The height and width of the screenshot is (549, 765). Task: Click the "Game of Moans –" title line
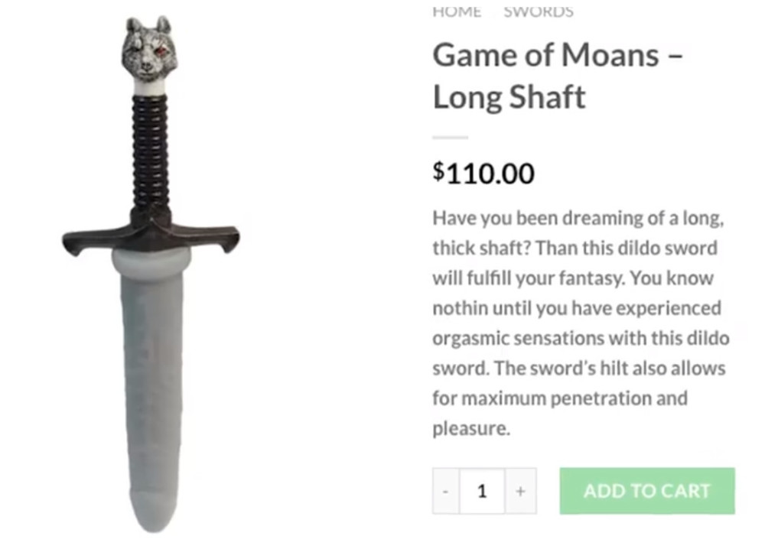(x=558, y=54)
